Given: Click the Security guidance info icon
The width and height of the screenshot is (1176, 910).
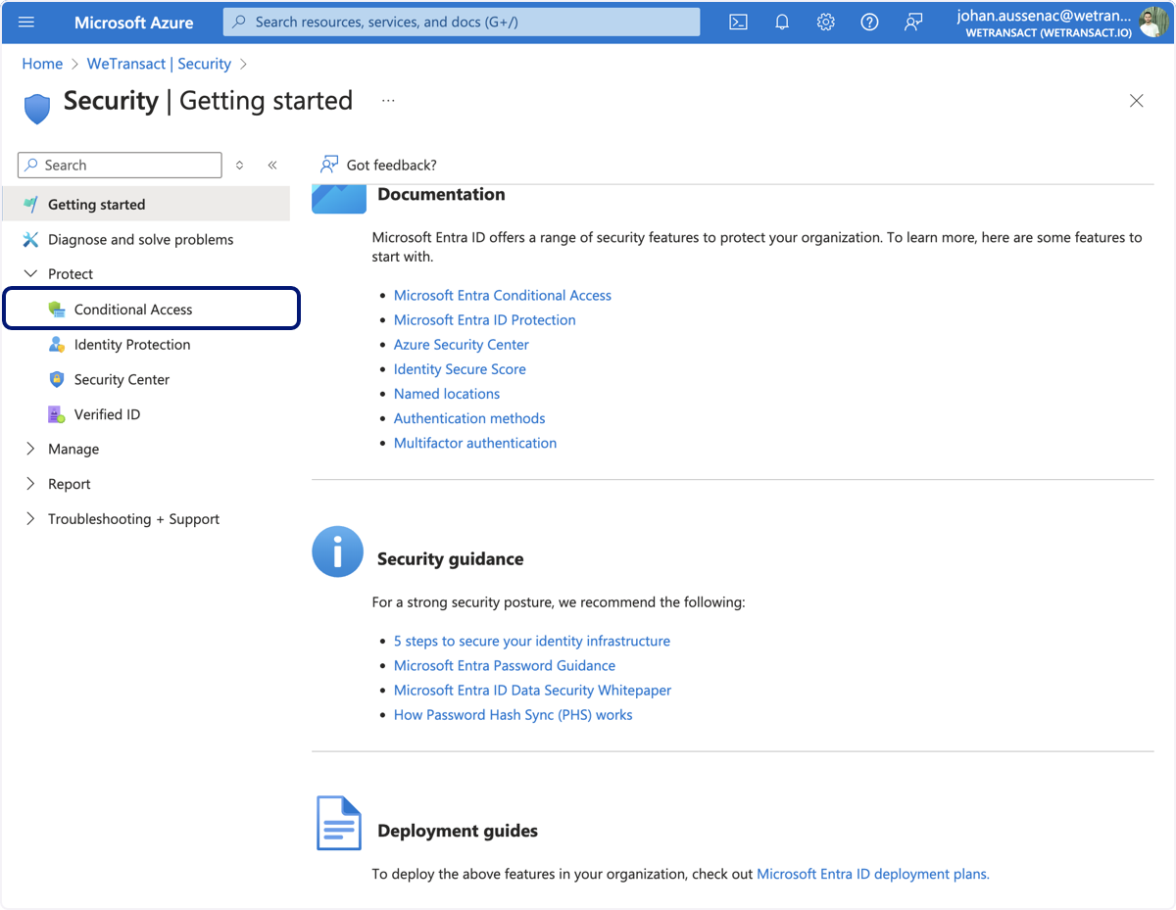Looking at the screenshot, I should [337, 551].
